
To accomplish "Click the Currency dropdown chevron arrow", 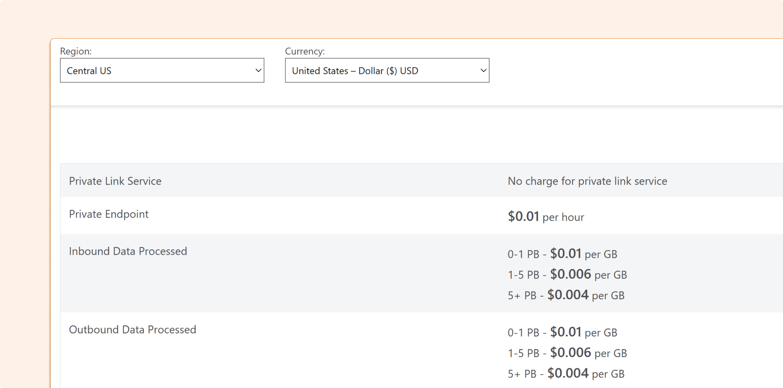I will pos(483,70).
